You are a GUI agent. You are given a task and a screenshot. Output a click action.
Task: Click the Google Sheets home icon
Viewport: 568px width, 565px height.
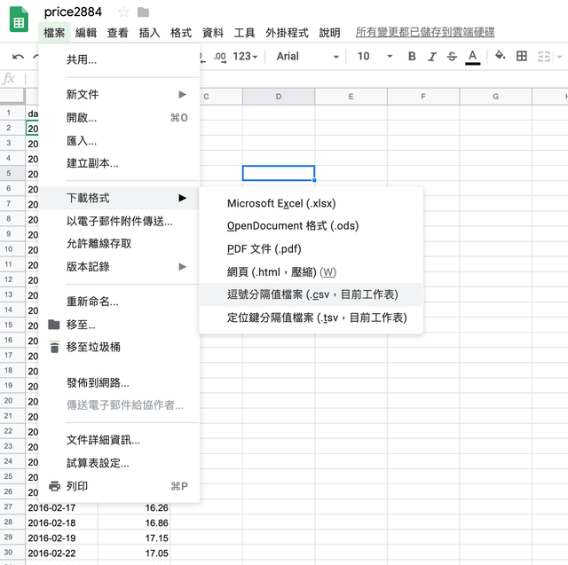point(19,20)
